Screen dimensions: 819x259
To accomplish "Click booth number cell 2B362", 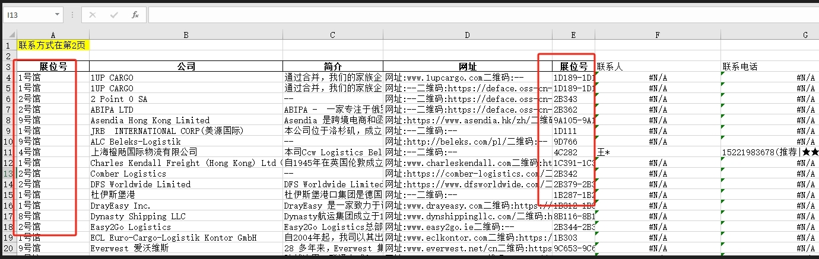I will click(x=573, y=109).
